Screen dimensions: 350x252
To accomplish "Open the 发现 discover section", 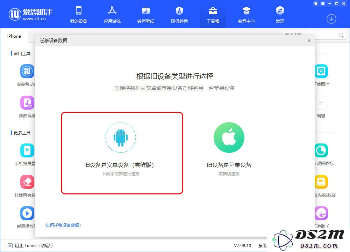I will (280, 15).
